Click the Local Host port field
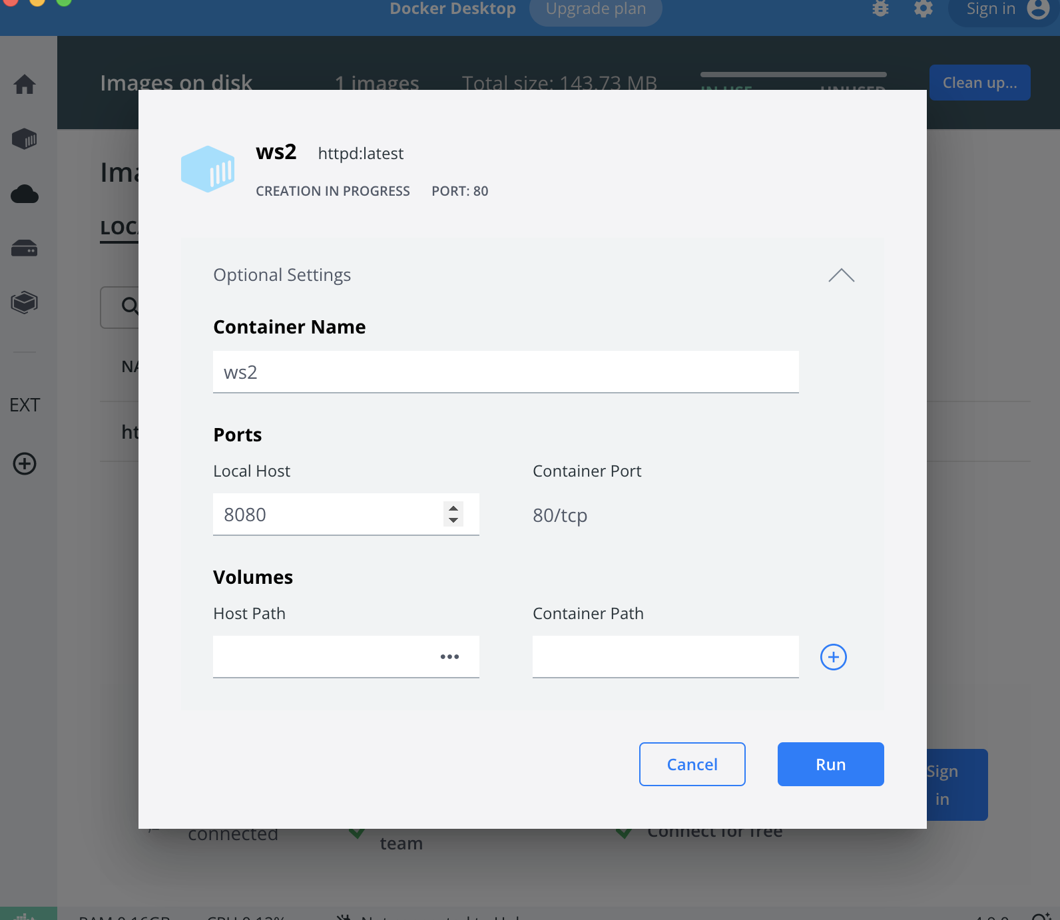 coord(346,515)
